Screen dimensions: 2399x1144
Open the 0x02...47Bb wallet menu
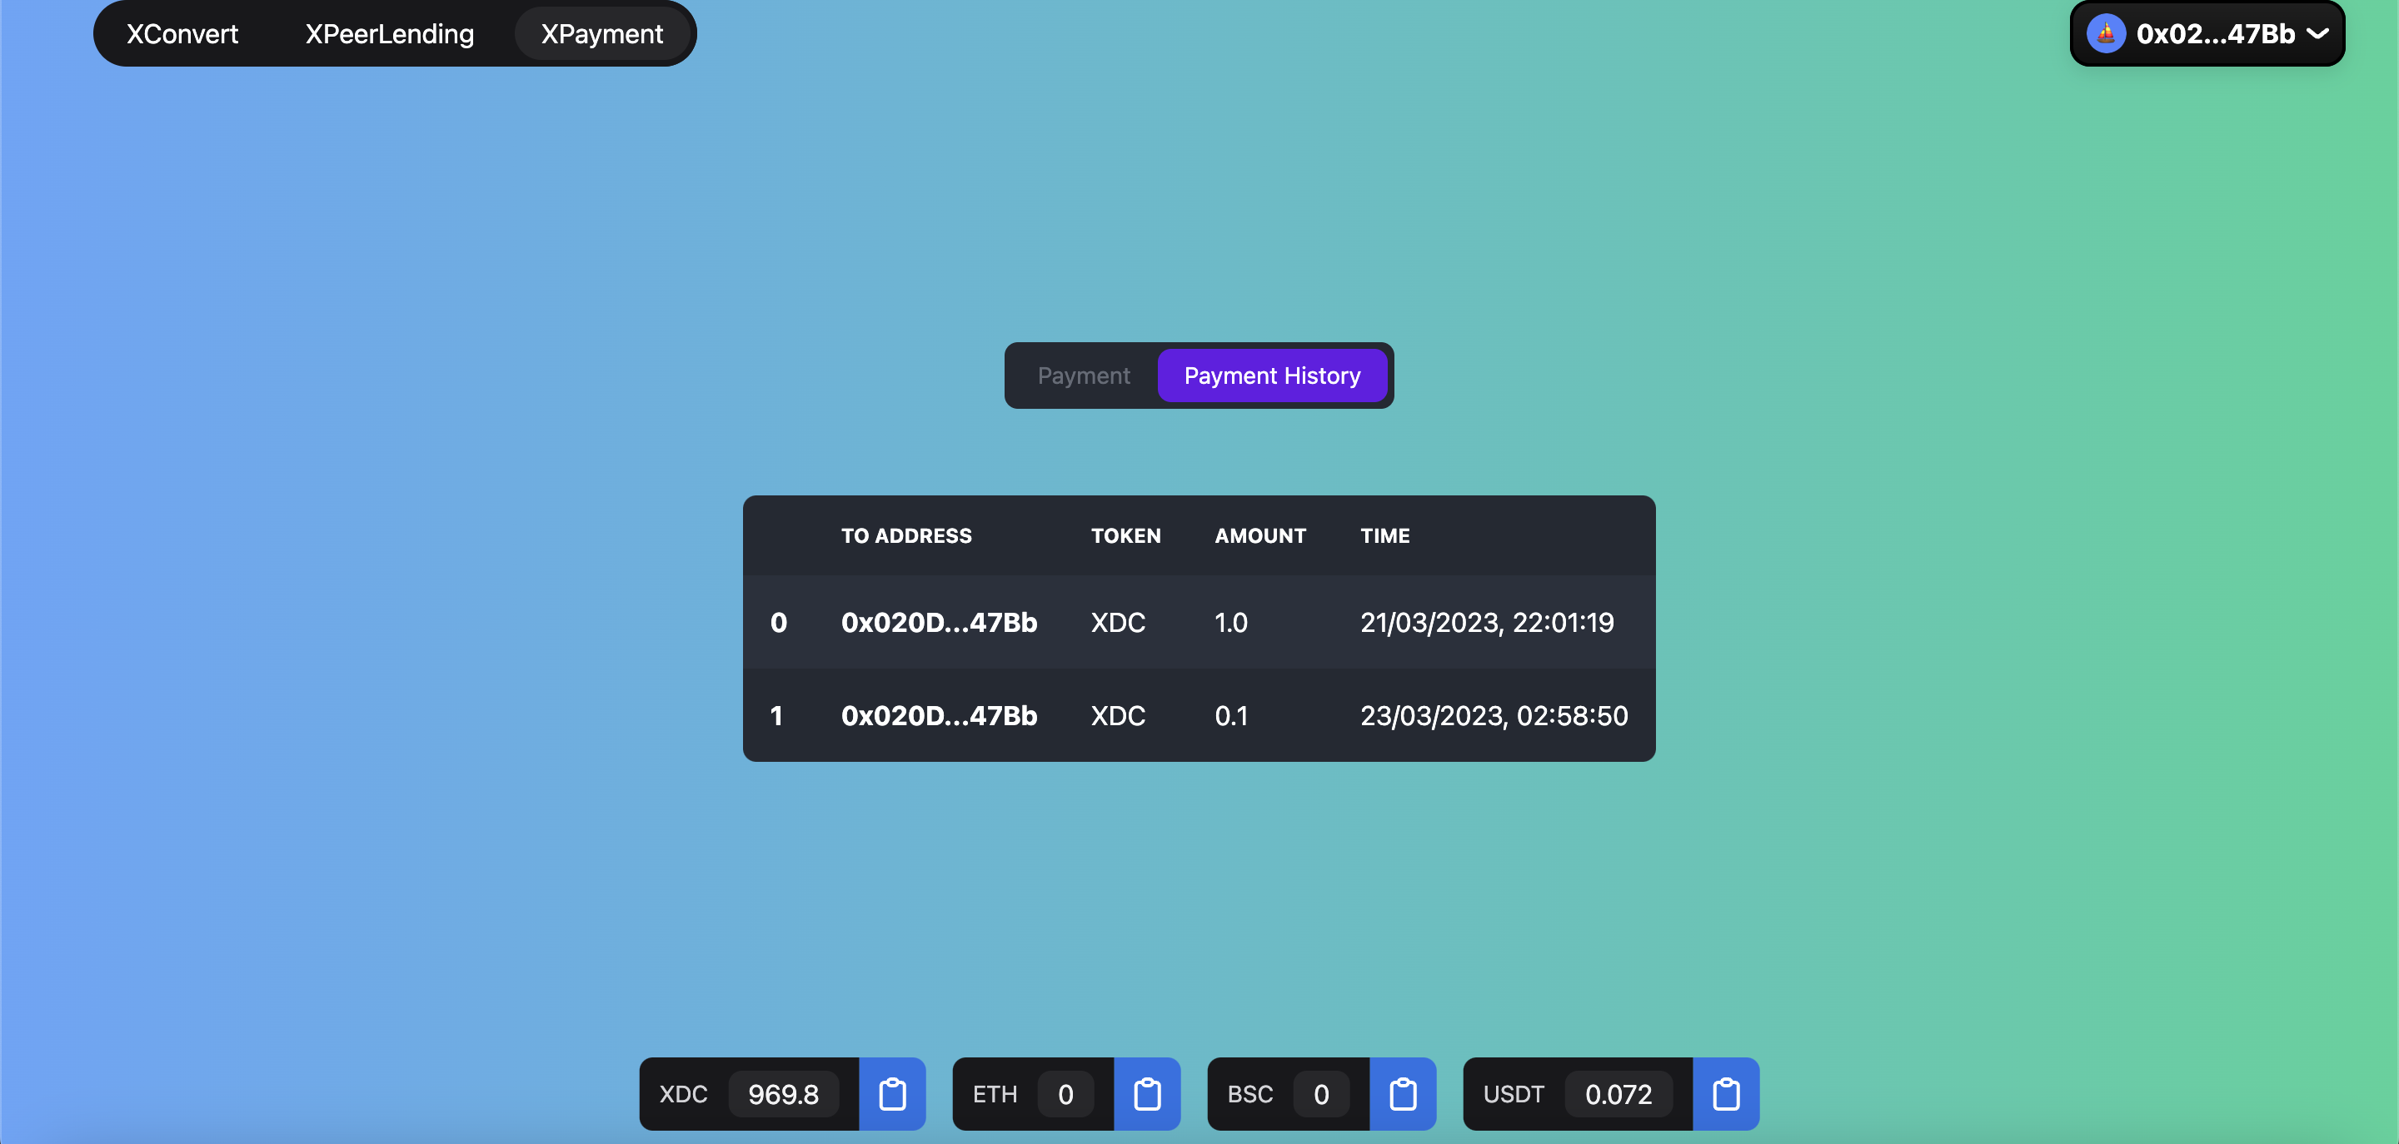(2215, 34)
